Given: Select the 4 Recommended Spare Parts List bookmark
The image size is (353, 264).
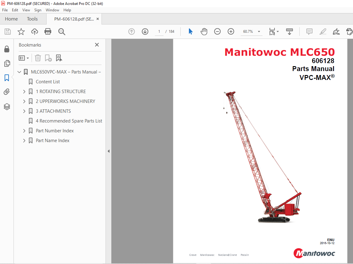Looking at the screenshot, I should [x=69, y=121].
